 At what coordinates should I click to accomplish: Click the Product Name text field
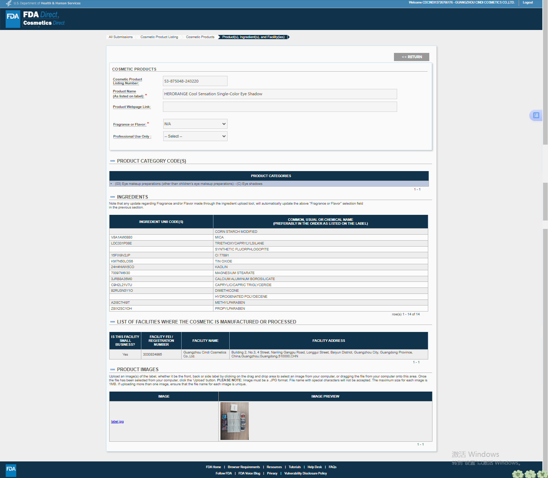[279, 94]
